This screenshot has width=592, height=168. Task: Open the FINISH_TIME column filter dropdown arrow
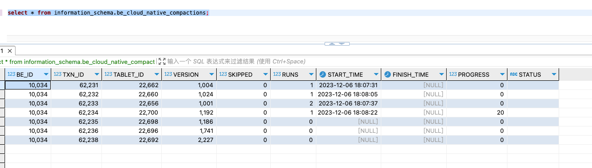[x=441, y=74]
